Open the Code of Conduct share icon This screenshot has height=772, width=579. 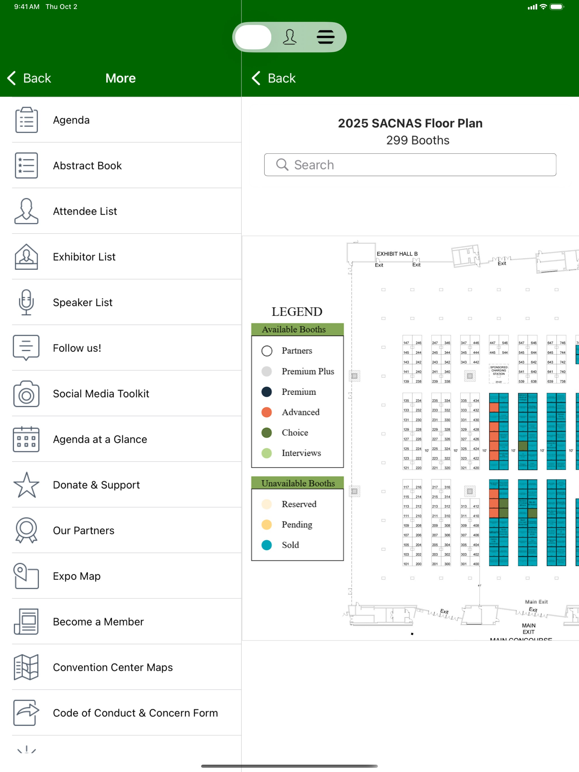pos(27,713)
